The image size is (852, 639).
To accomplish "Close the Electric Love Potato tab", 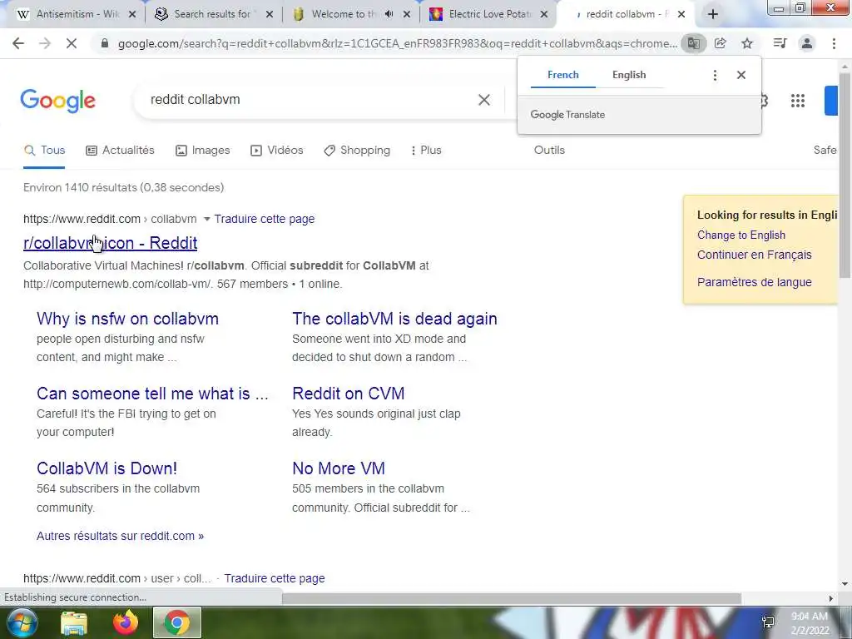I will coord(544,15).
